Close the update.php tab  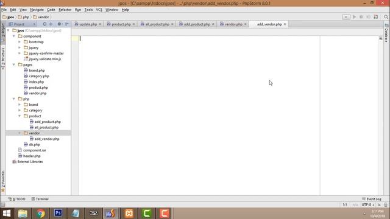click(x=100, y=24)
